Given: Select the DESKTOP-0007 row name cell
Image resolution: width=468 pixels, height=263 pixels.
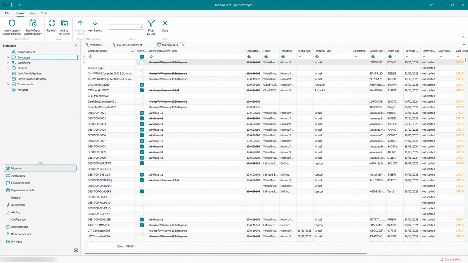Looking at the screenshot, I should (111, 141).
